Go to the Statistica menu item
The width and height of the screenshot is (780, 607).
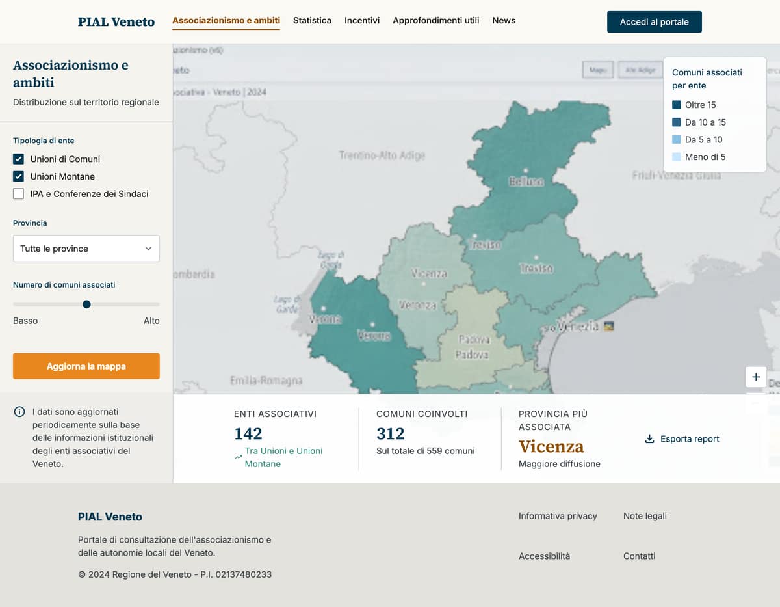click(312, 21)
